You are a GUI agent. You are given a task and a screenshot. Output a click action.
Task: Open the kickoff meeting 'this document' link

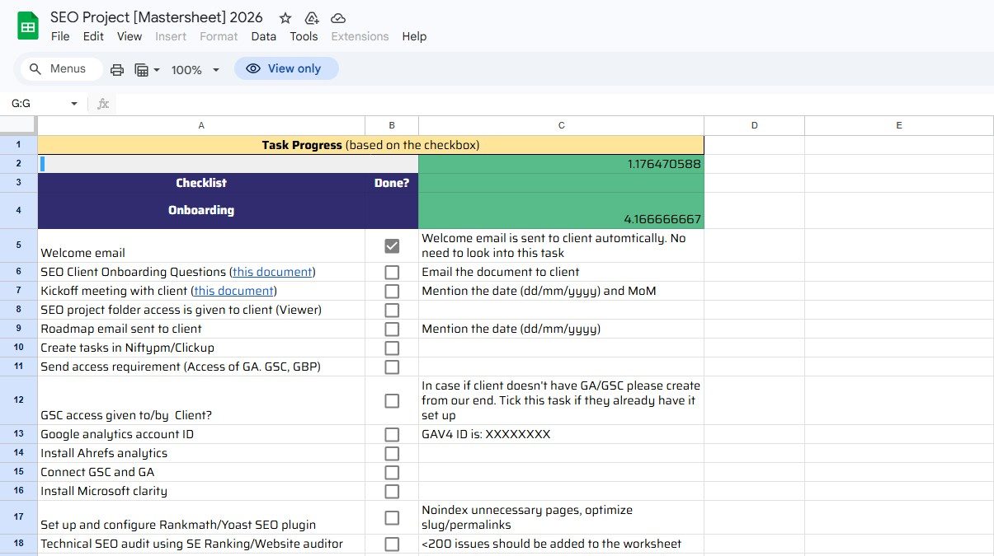click(x=233, y=291)
